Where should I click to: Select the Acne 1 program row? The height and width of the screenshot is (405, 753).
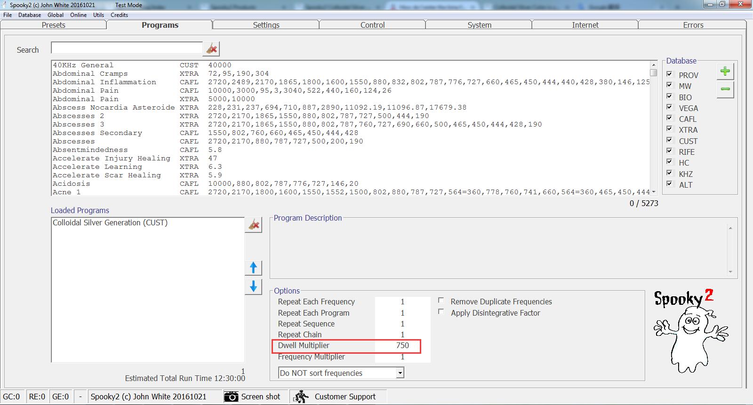(351, 192)
